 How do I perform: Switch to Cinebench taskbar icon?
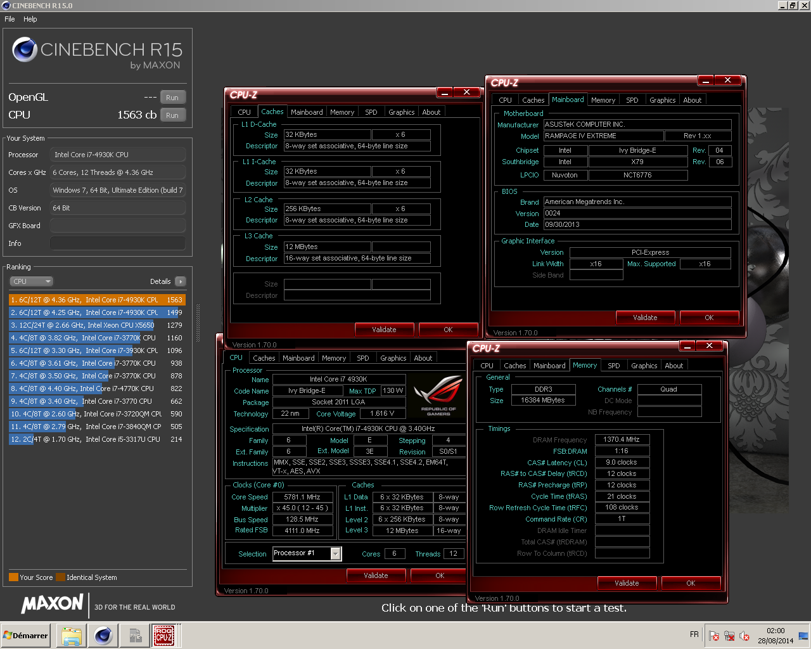click(103, 636)
